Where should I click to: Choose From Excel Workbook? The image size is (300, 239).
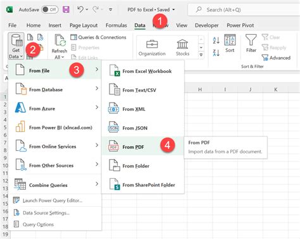(143, 71)
